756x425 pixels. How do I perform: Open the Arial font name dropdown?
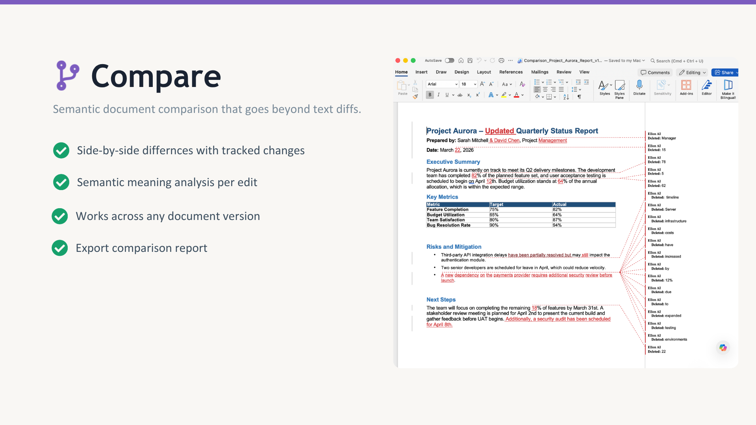(x=442, y=84)
